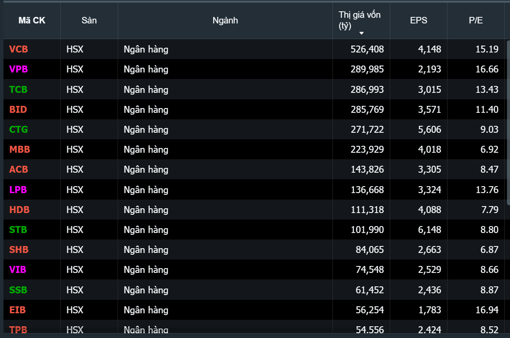Open the LPB stock ticker
The image size is (510, 338).
[x=18, y=190]
